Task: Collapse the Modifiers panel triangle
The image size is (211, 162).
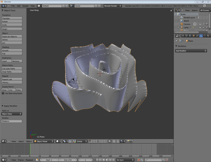Action: tap(176, 46)
